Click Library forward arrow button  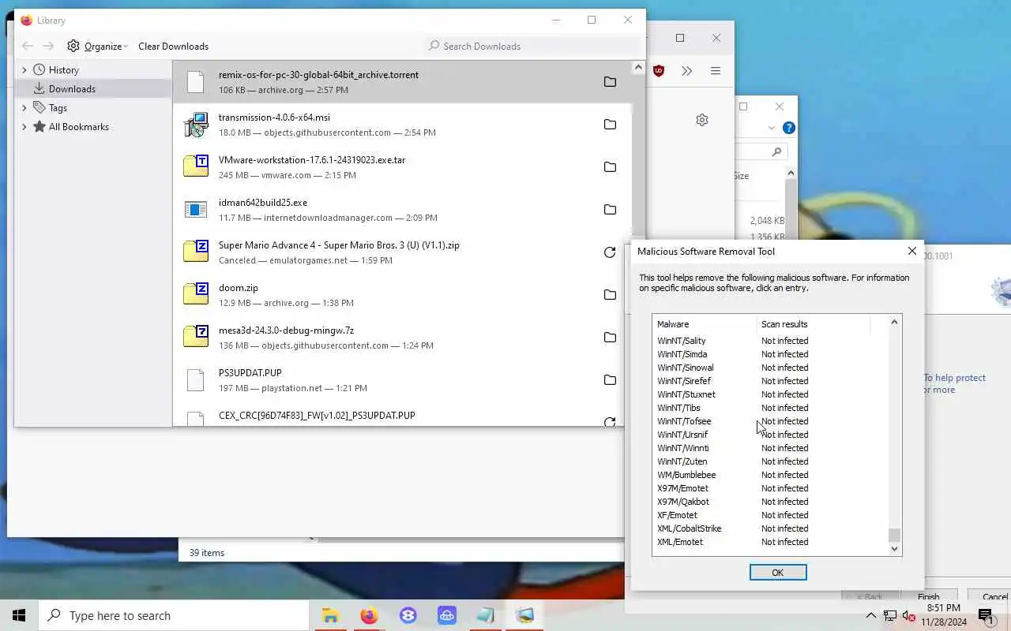(48, 46)
